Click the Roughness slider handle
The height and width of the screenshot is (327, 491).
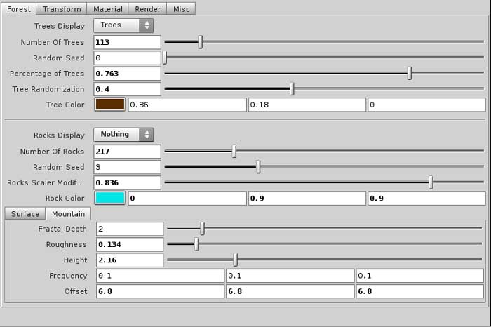pos(196,244)
